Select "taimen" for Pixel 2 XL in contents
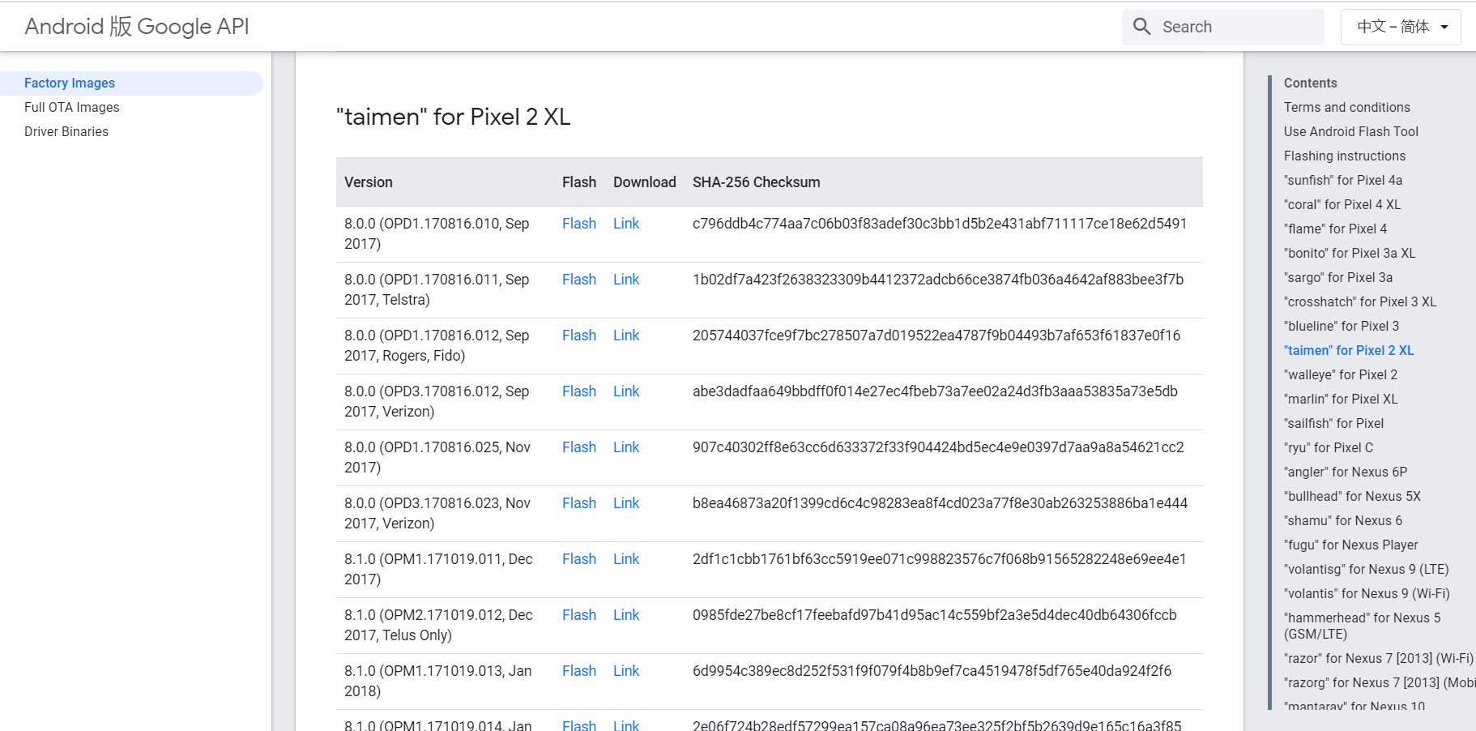The width and height of the screenshot is (1476, 731). (x=1349, y=351)
